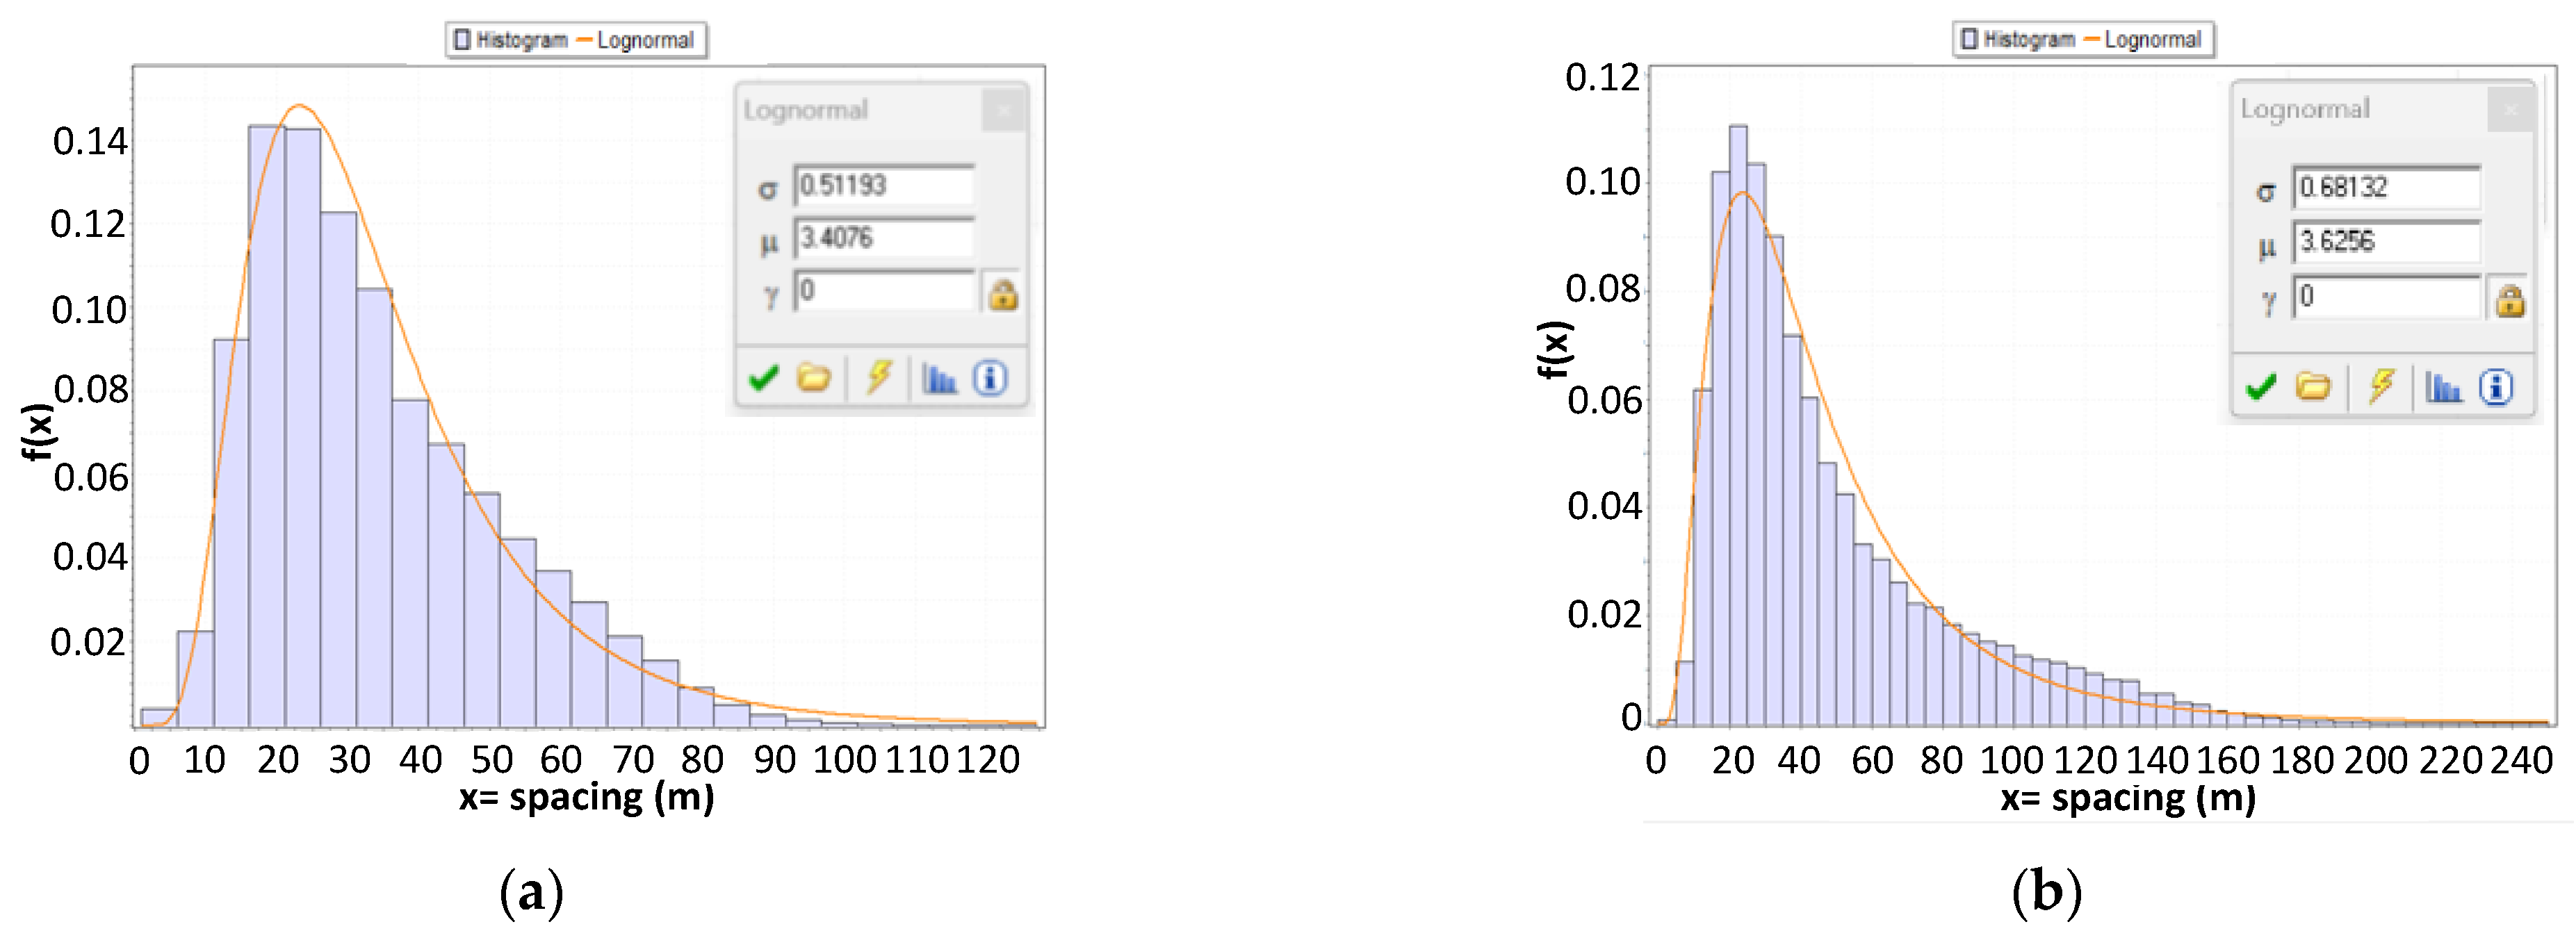The width and height of the screenshot is (2576, 938).
Task: Toggle the γ lock in left panel
Action: [x=1003, y=294]
